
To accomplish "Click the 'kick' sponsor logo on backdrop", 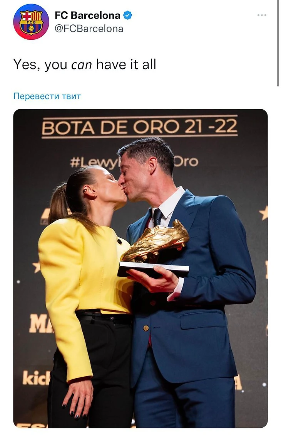I will coord(36,378).
